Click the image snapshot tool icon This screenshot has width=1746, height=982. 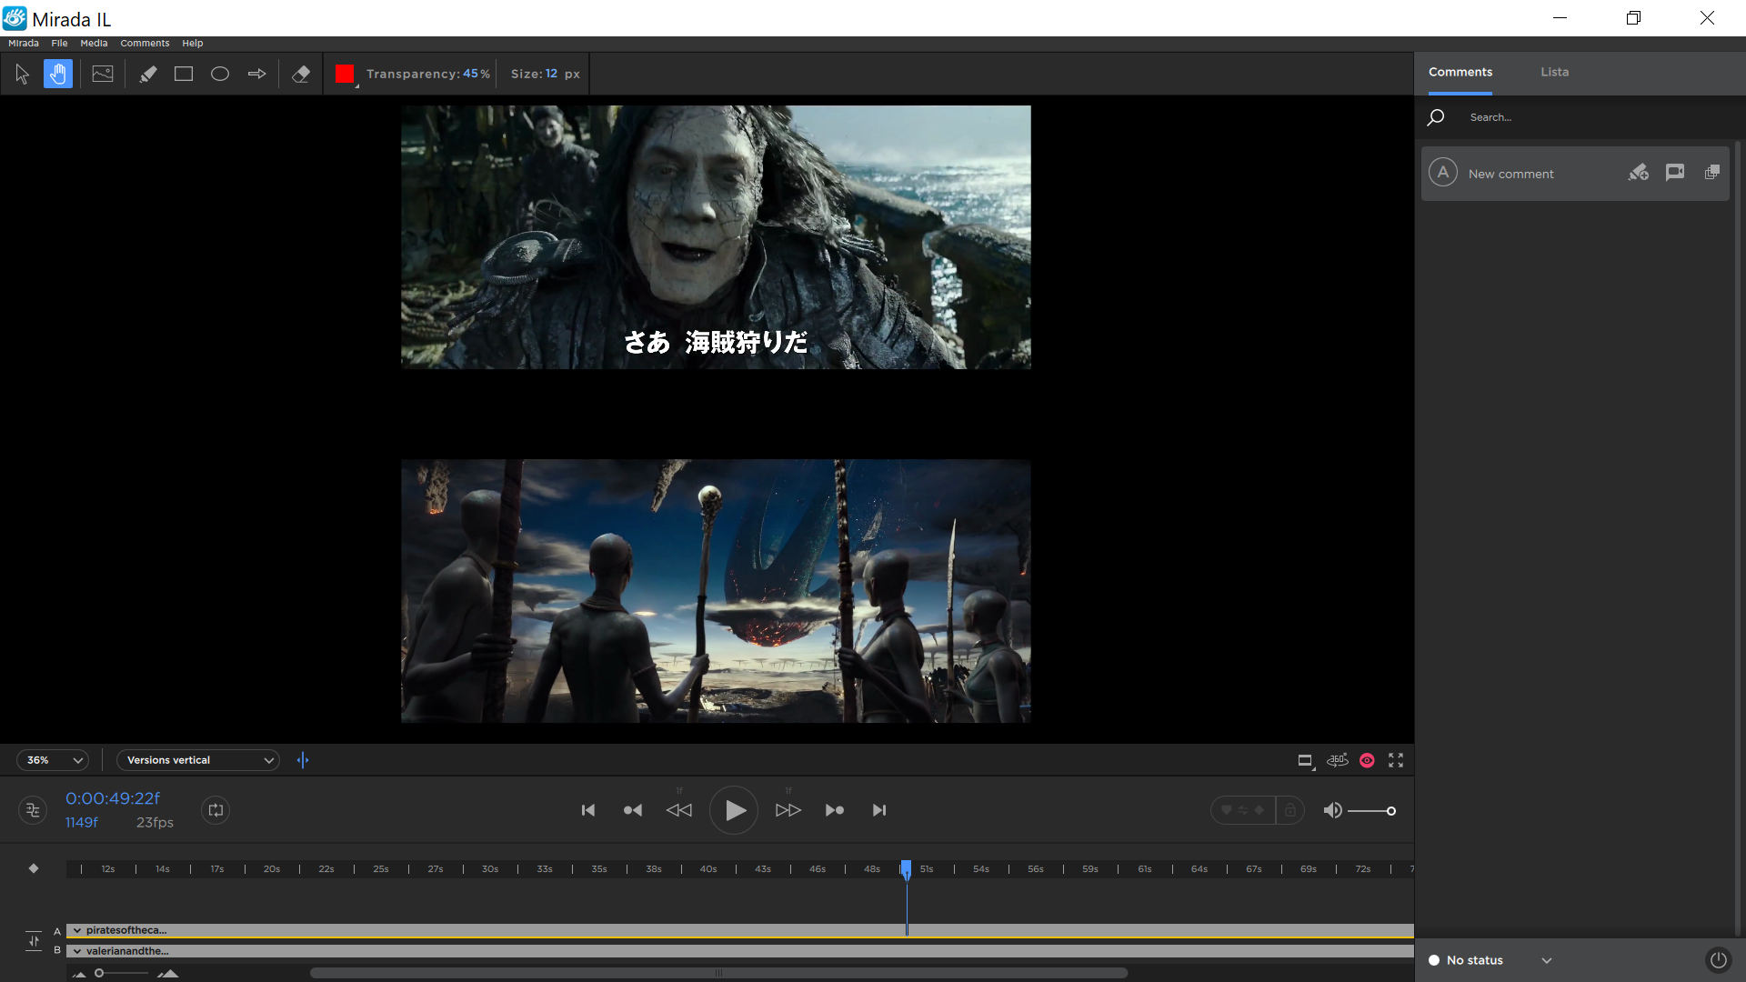pos(103,74)
